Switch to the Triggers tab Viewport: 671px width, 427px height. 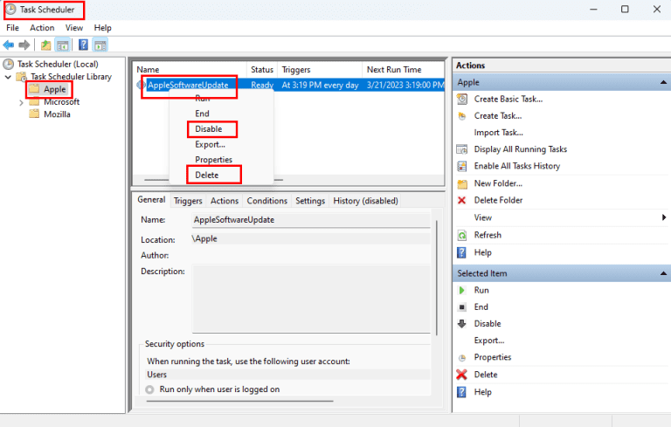188,201
